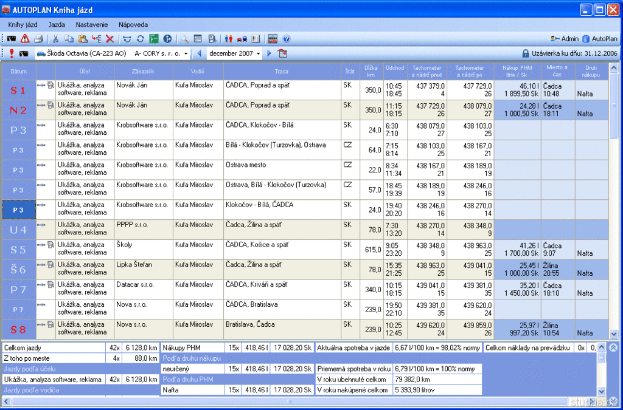Collapse the bottom summary panel chevron
Viewport: 623px width, 410px height.
613,347
